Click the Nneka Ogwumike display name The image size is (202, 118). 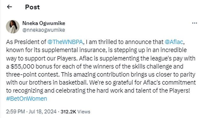(x=44, y=23)
